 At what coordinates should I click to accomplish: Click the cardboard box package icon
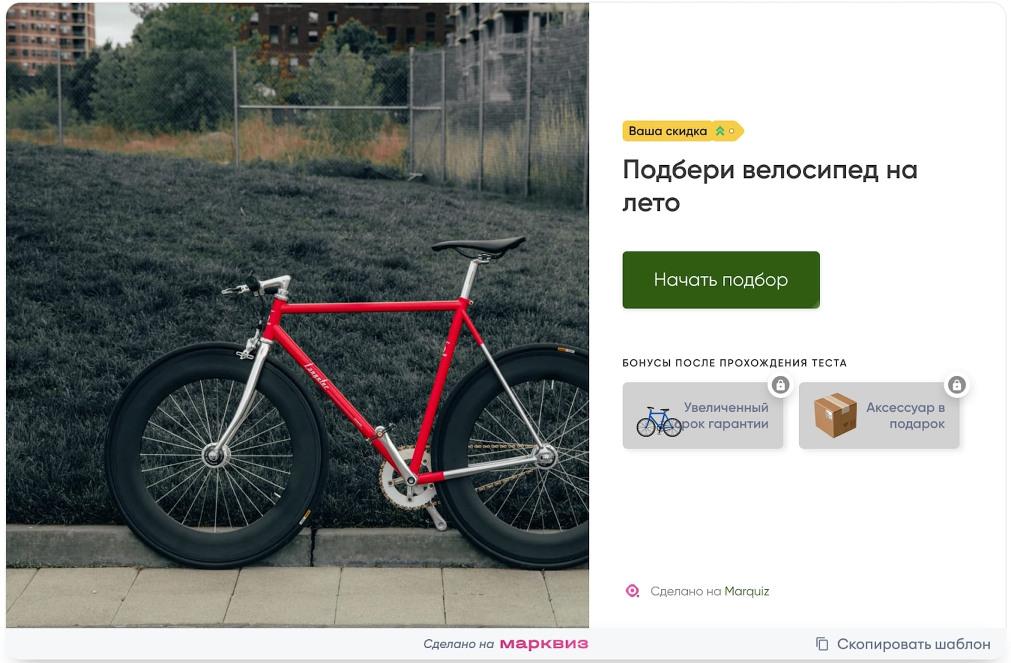(x=835, y=415)
